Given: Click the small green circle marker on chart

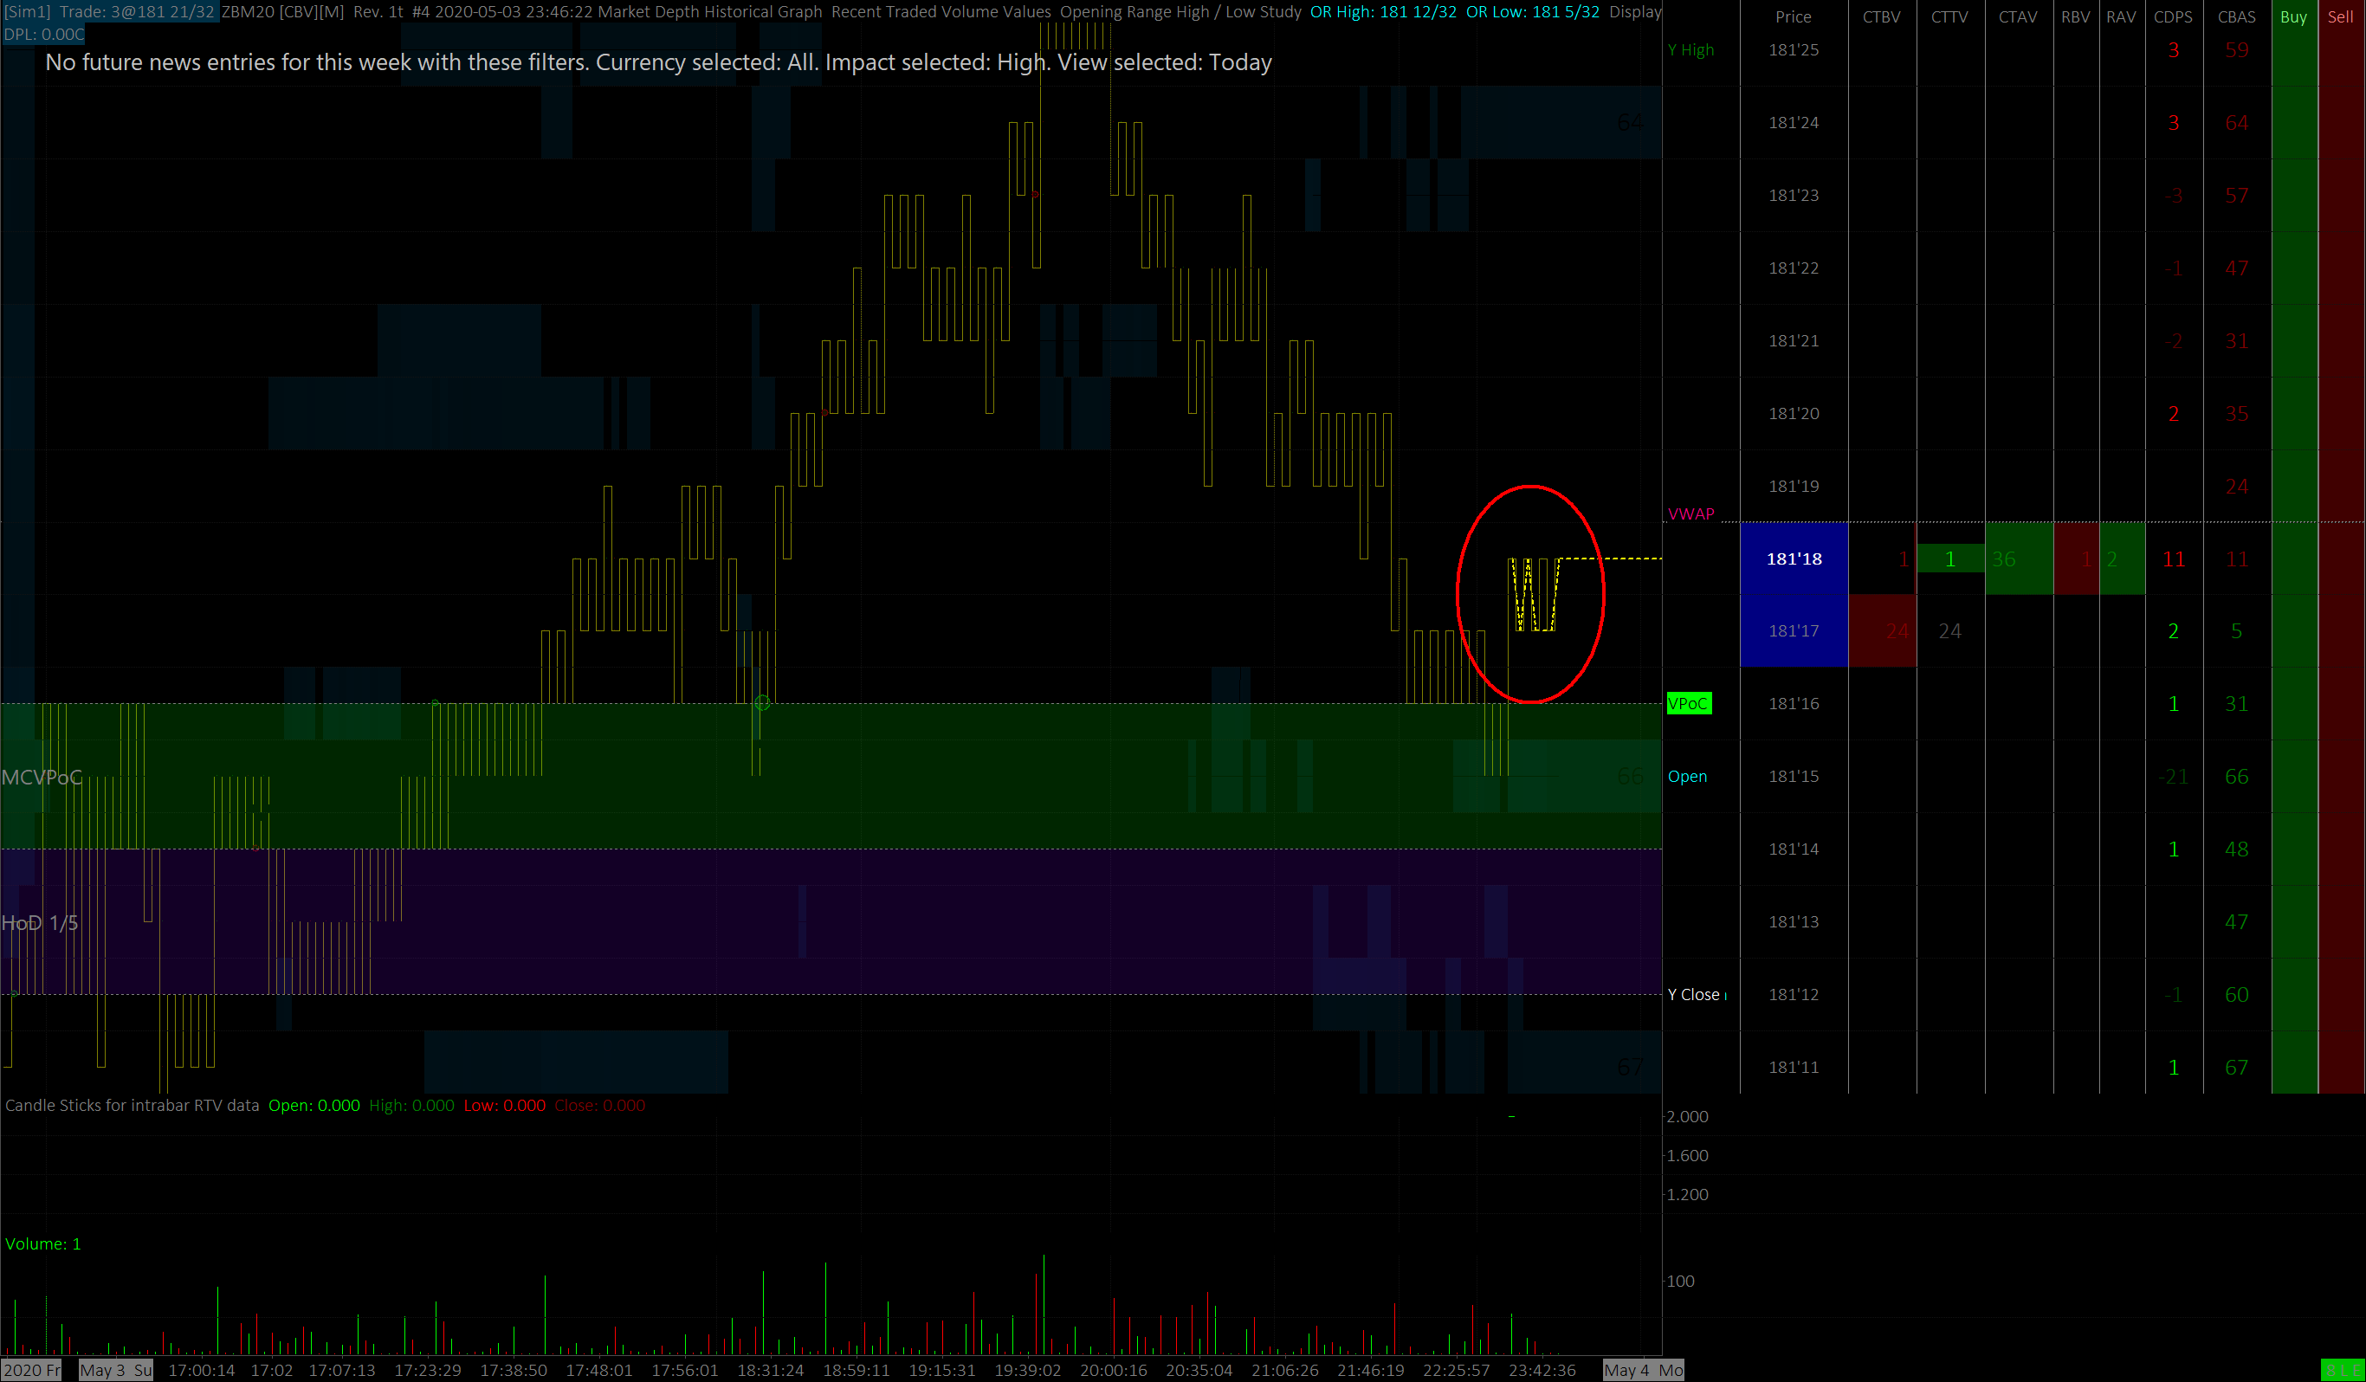Looking at the screenshot, I should point(762,702).
